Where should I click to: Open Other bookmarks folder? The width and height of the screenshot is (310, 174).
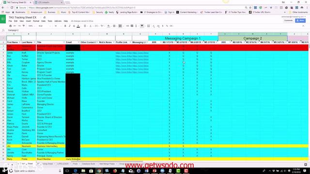(x=298, y=12)
